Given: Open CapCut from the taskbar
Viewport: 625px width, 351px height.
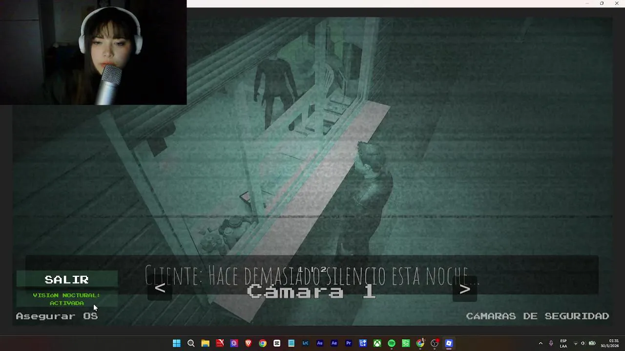Looking at the screenshot, I should coord(277,343).
